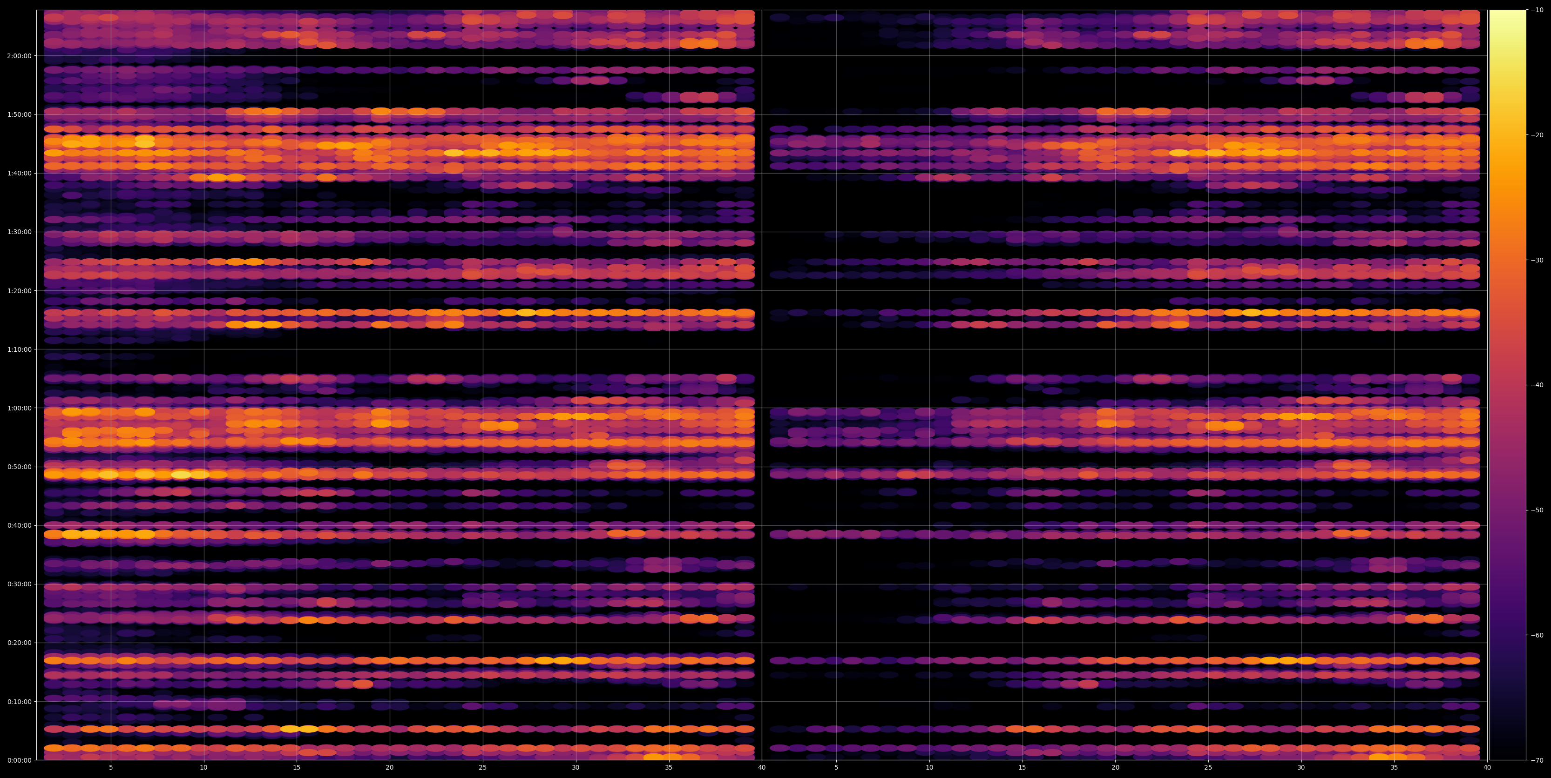Screen dimensions: 1551x778
Task: Click the −50 colorbar tick label
Action: [1537, 510]
